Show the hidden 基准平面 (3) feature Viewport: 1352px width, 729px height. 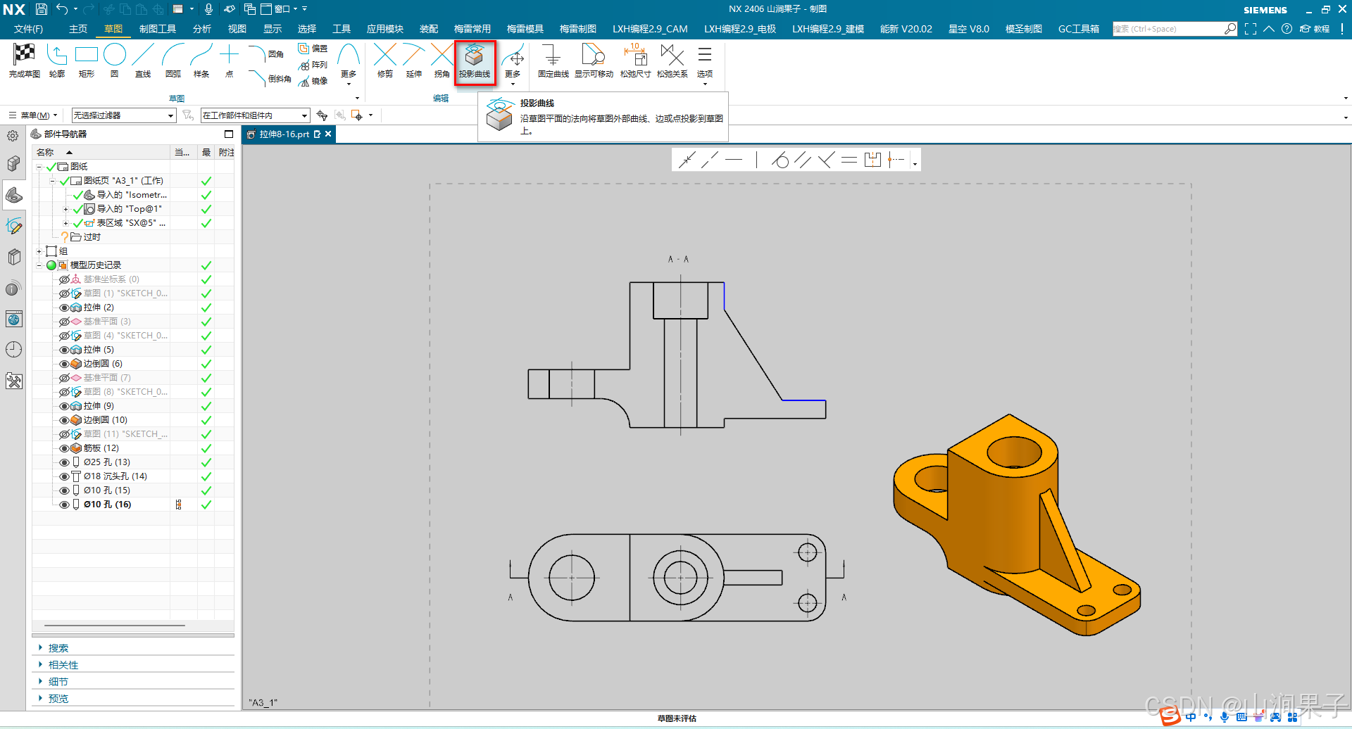coord(64,322)
